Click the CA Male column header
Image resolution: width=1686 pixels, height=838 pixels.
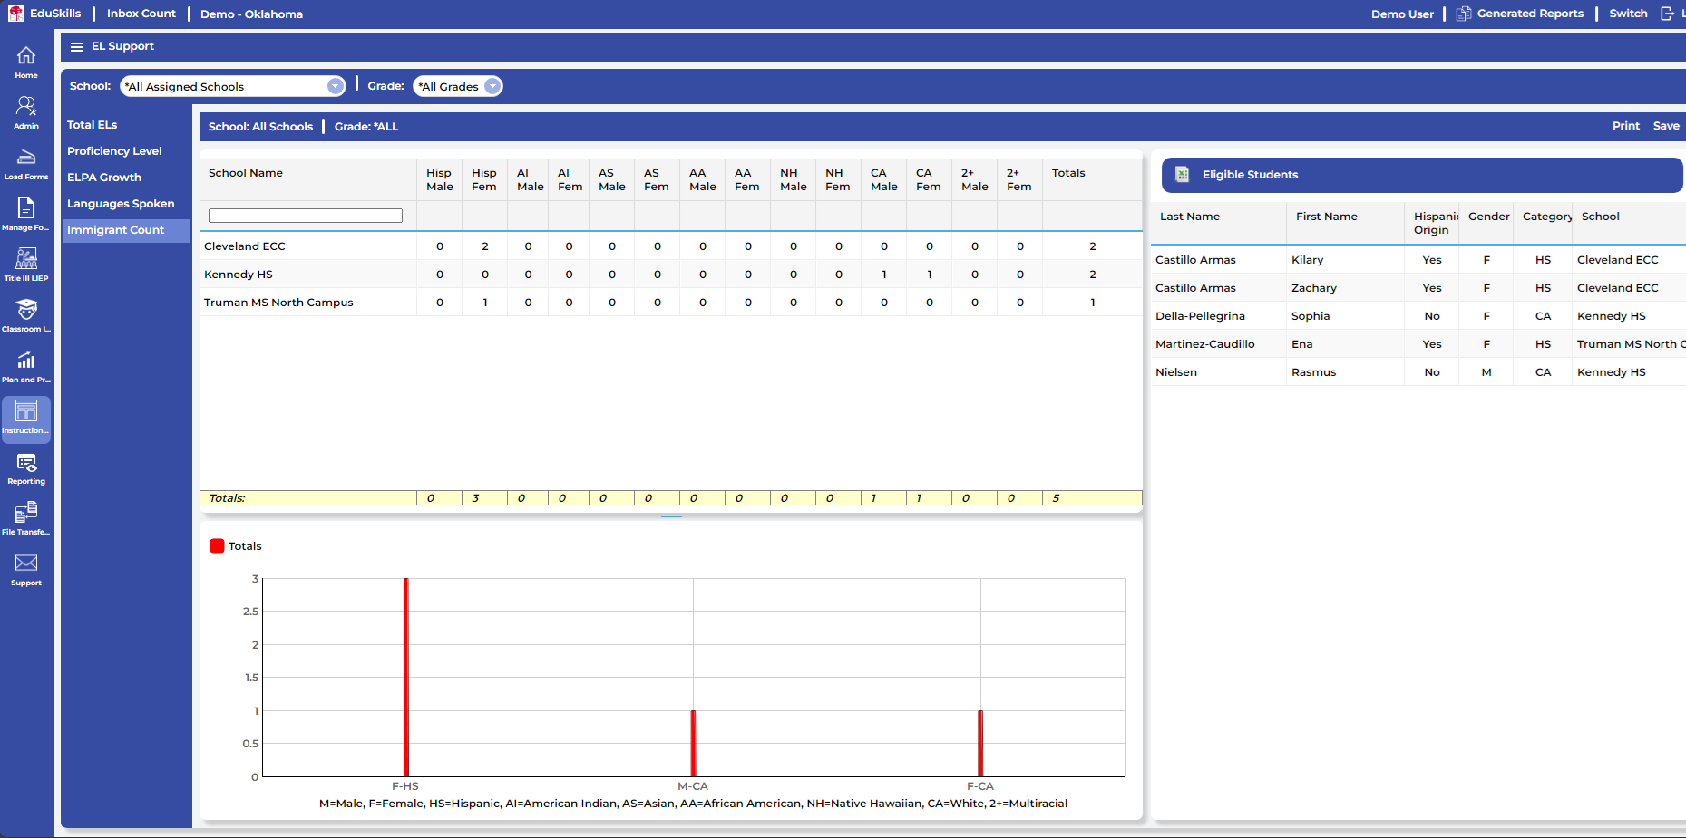884,179
